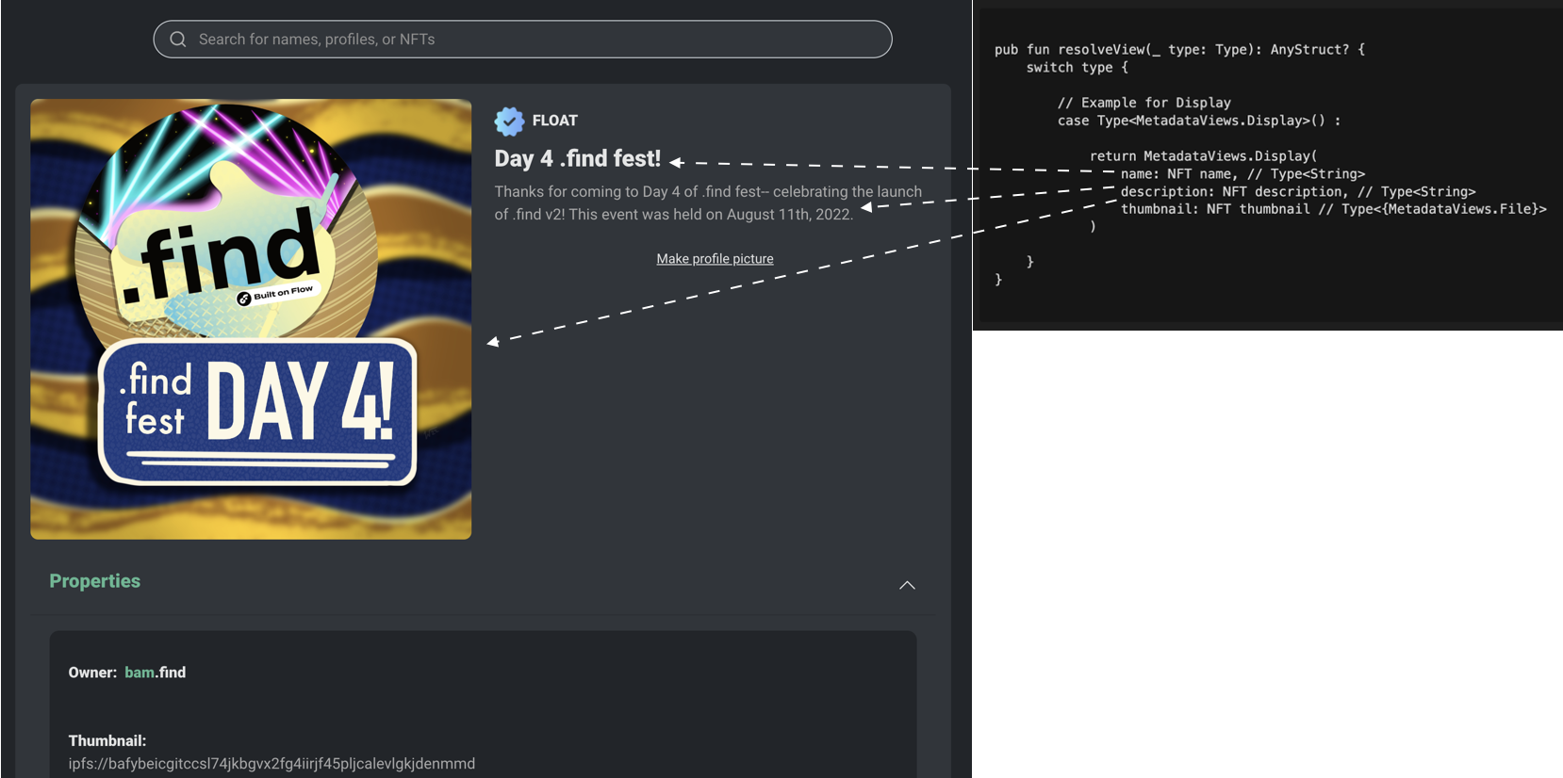Click the 'Day 4 .find fest!' NFT title
The width and height of the screenshot is (1563, 778).
pos(577,158)
